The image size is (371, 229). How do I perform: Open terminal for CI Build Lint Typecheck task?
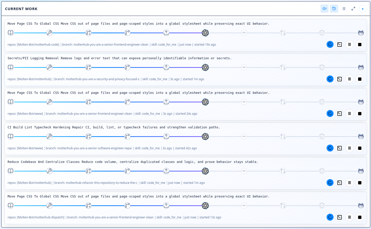coord(340,148)
